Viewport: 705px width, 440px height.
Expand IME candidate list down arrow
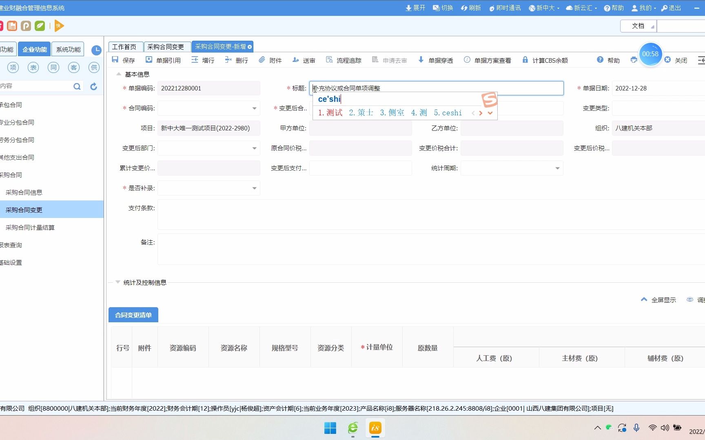(x=490, y=113)
